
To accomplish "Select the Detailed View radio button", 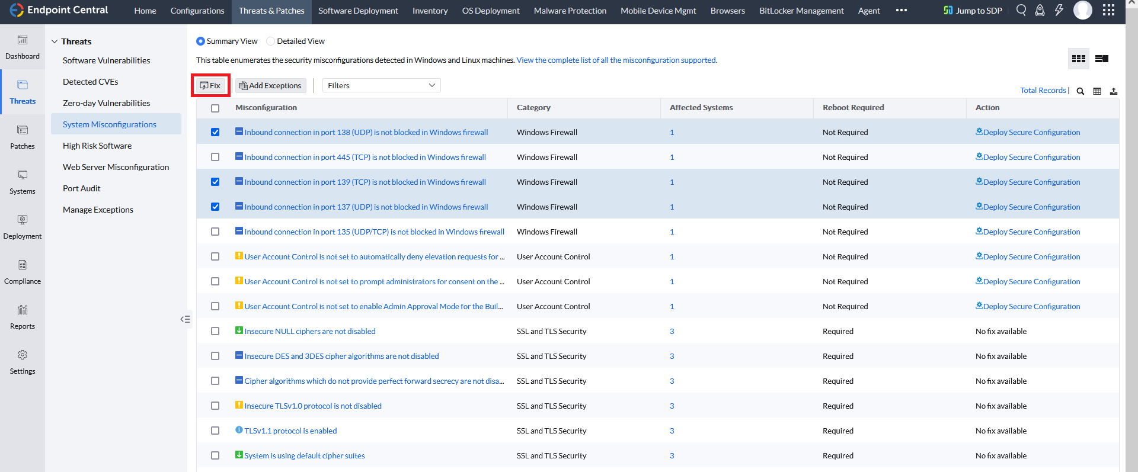I will tap(271, 41).
